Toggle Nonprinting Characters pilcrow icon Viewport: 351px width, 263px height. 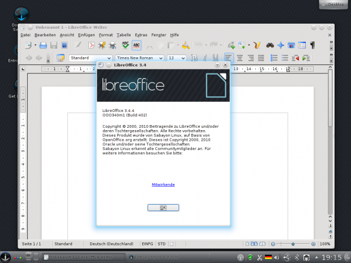[313, 45]
